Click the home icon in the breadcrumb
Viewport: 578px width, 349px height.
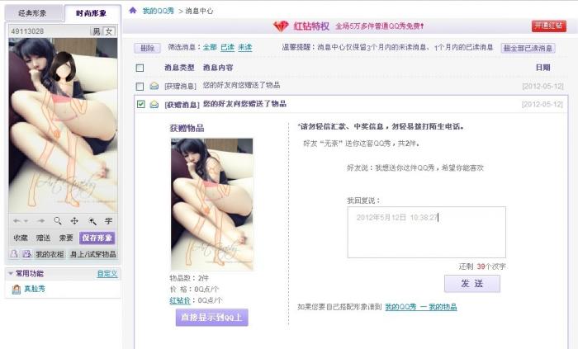tap(133, 10)
